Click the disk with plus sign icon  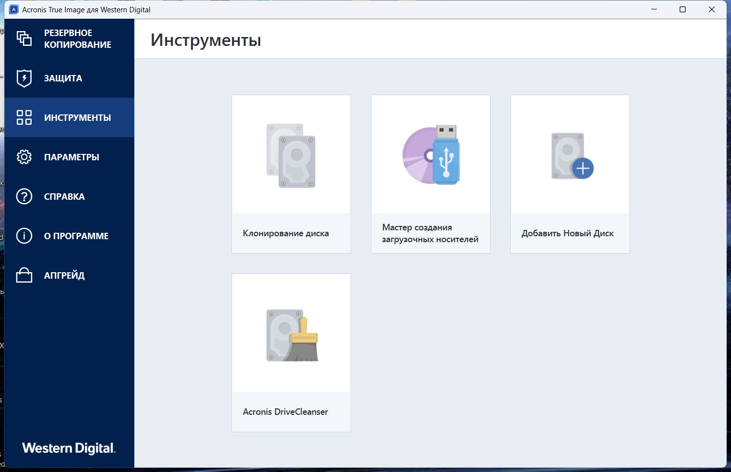(x=572, y=156)
